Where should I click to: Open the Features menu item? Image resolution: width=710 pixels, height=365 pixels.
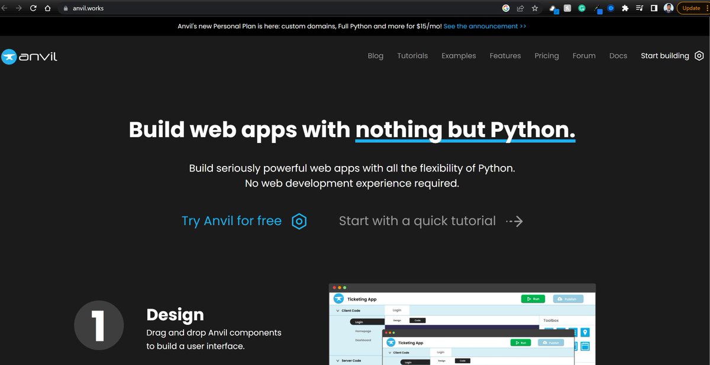coord(505,56)
